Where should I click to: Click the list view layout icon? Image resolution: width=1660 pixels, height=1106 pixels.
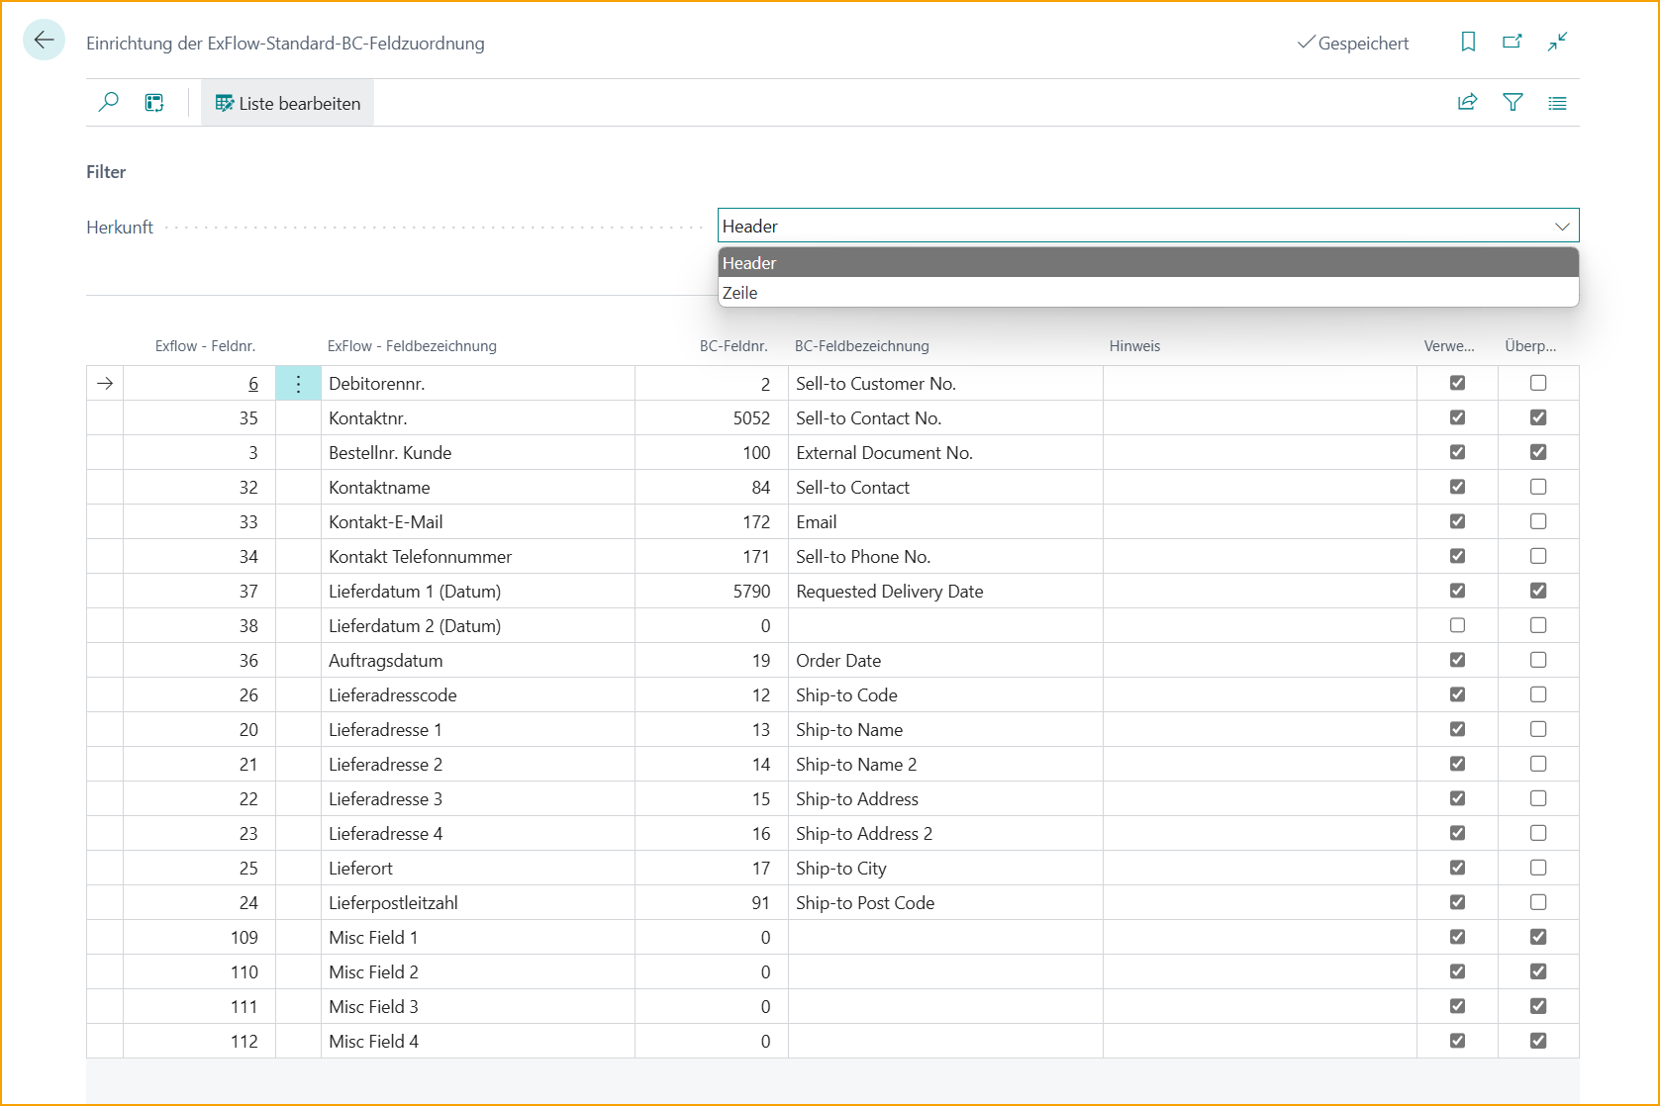1557,103
